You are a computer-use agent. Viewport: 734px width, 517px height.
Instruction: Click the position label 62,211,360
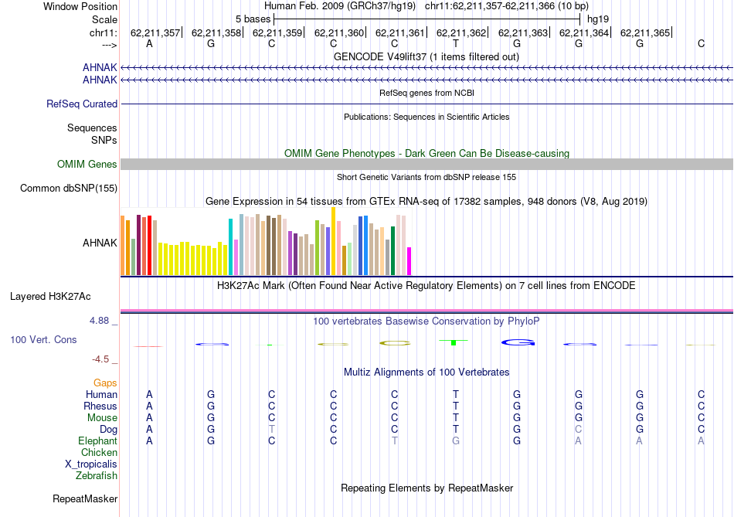pyautogui.click(x=339, y=32)
